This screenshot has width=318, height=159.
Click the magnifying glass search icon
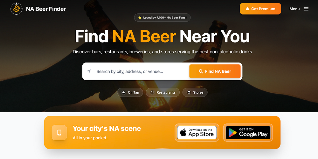201,71
